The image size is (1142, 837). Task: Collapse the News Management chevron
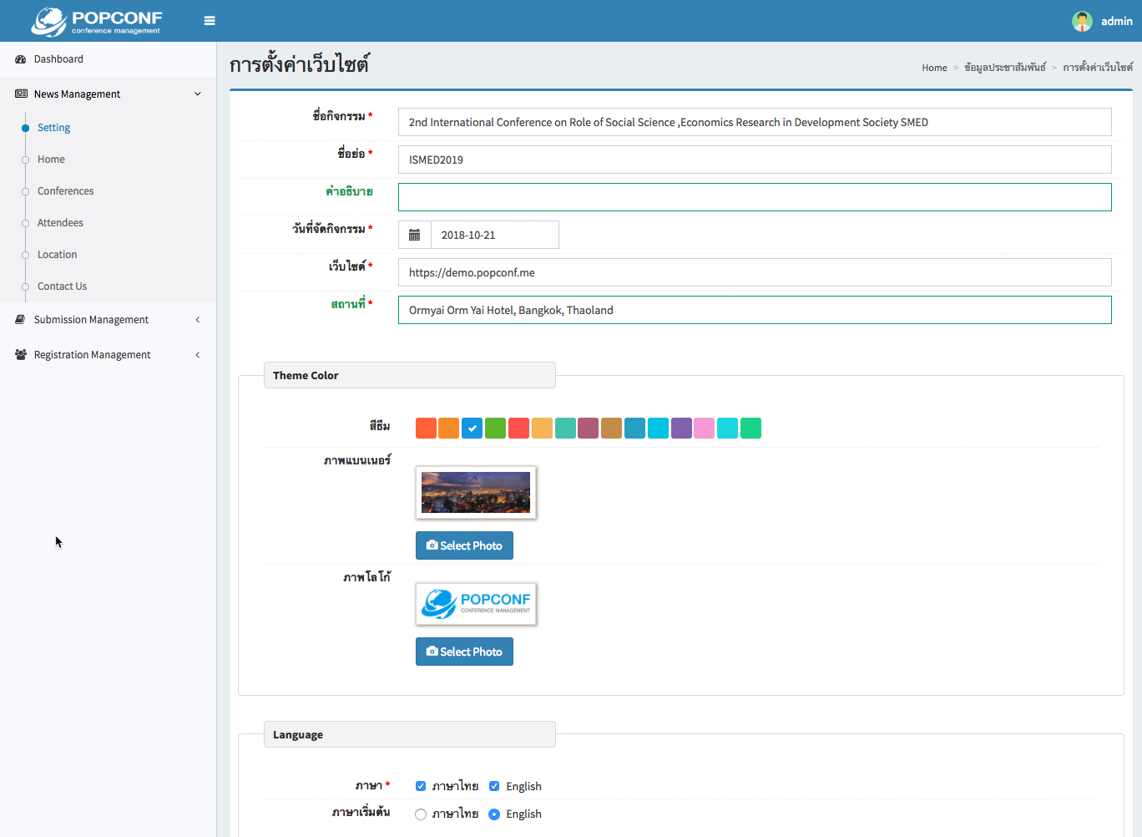198,94
